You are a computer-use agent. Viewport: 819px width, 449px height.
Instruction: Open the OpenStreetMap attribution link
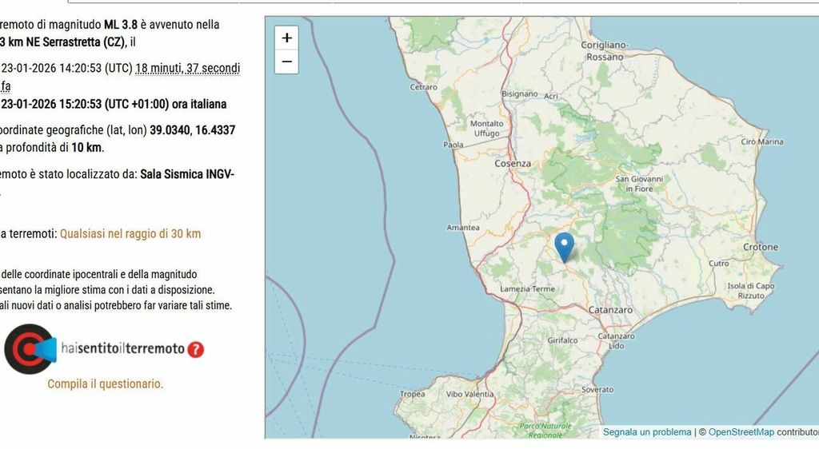(x=741, y=432)
